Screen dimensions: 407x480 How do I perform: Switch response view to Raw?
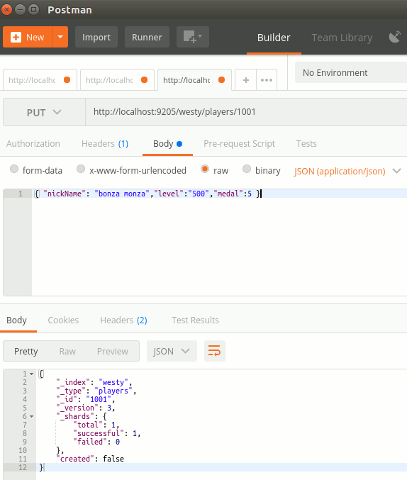[67, 351]
